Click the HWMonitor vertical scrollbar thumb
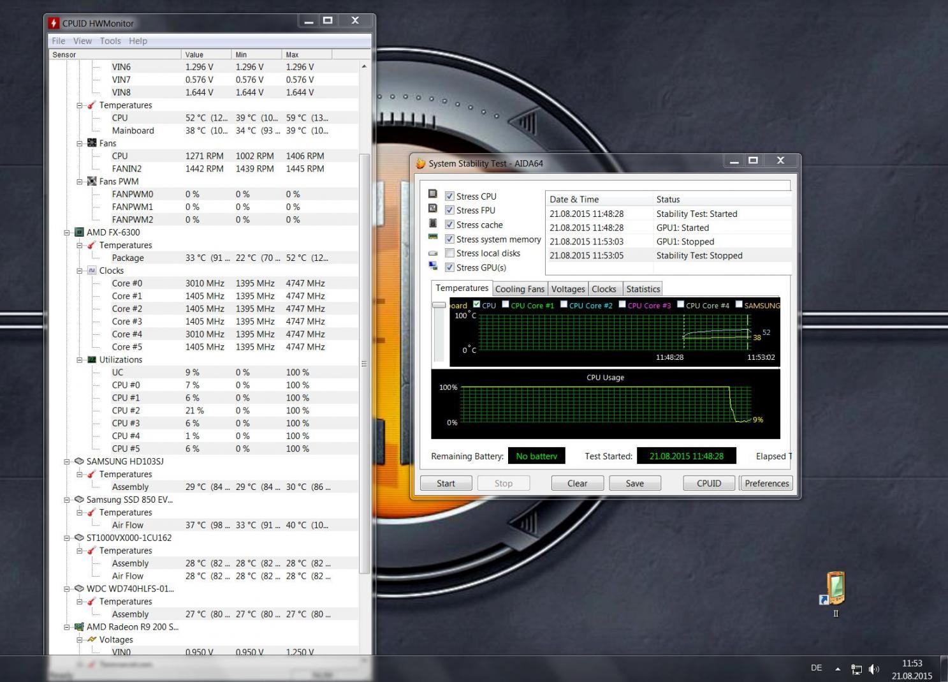948x682 pixels. [364, 364]
